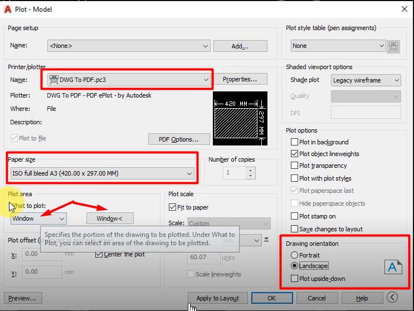Click the plot offset X field
The image size is (414, 311).
click(x=42, y=254)
